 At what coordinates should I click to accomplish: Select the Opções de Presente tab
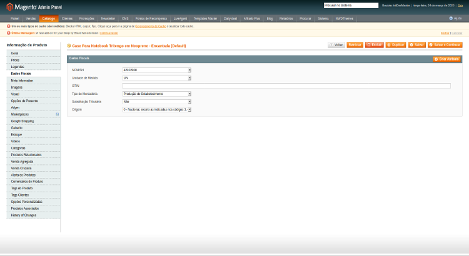(x=34, y=101)
